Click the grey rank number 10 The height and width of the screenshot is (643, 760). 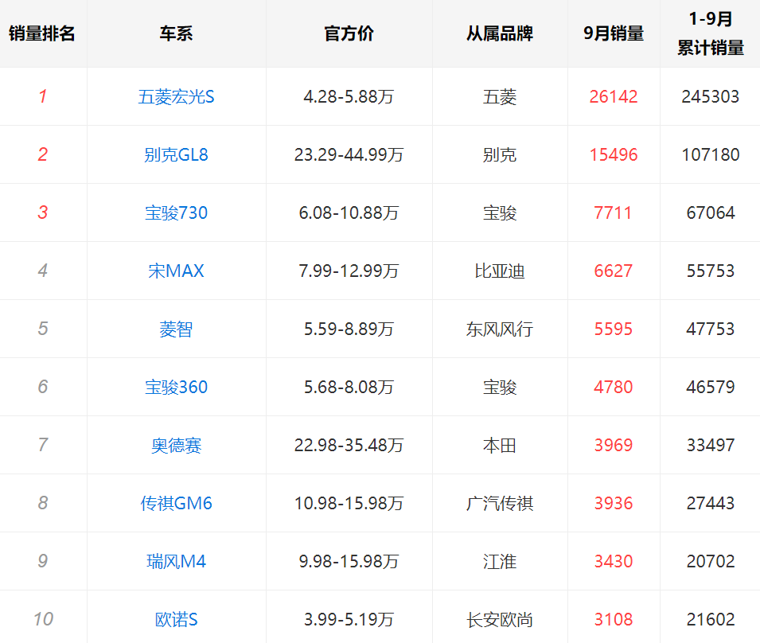click(43, 619)
